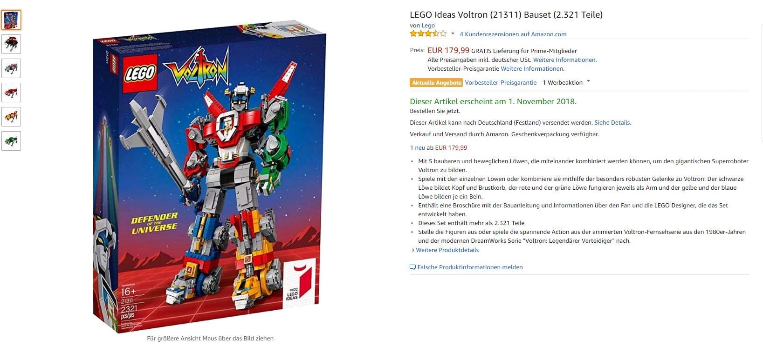The height and width of the screenshot is (346, 763).
Task: Select the Voltron box thumbnail image
Action: point(11,20)
